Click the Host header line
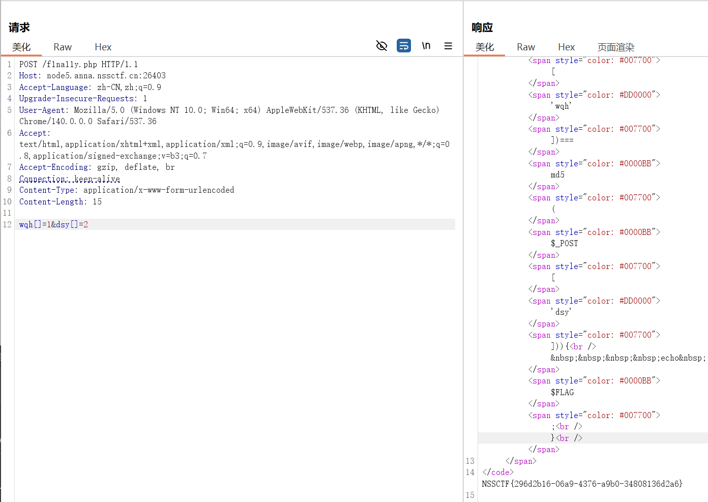Viewport: 708px width, 502px height. click(x=93, y=75)
